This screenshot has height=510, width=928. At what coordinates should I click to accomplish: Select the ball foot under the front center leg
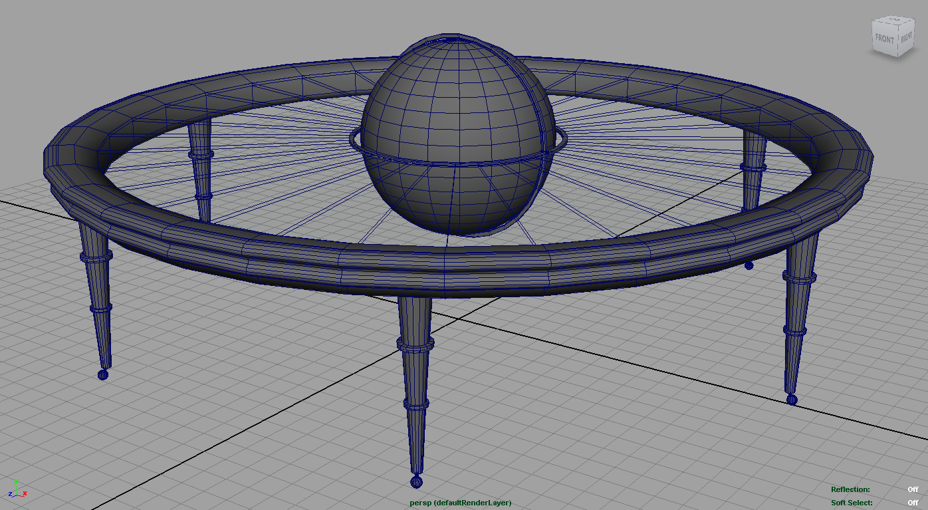click(416, 481)
